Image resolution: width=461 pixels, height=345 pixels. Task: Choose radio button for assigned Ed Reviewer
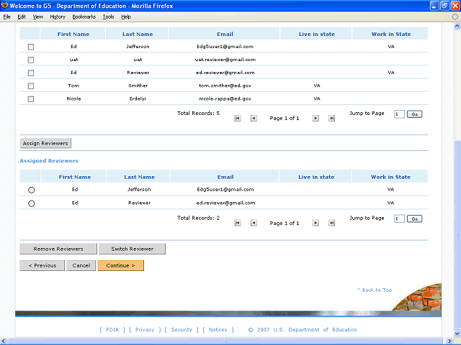tap(31, 203)
